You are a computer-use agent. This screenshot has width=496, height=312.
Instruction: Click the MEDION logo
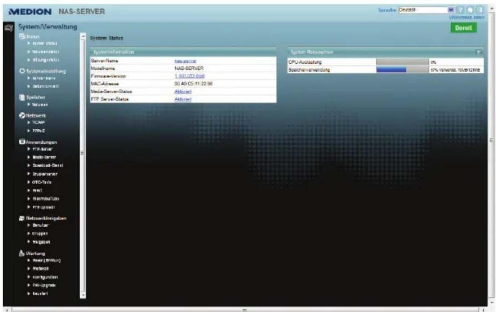30,12
